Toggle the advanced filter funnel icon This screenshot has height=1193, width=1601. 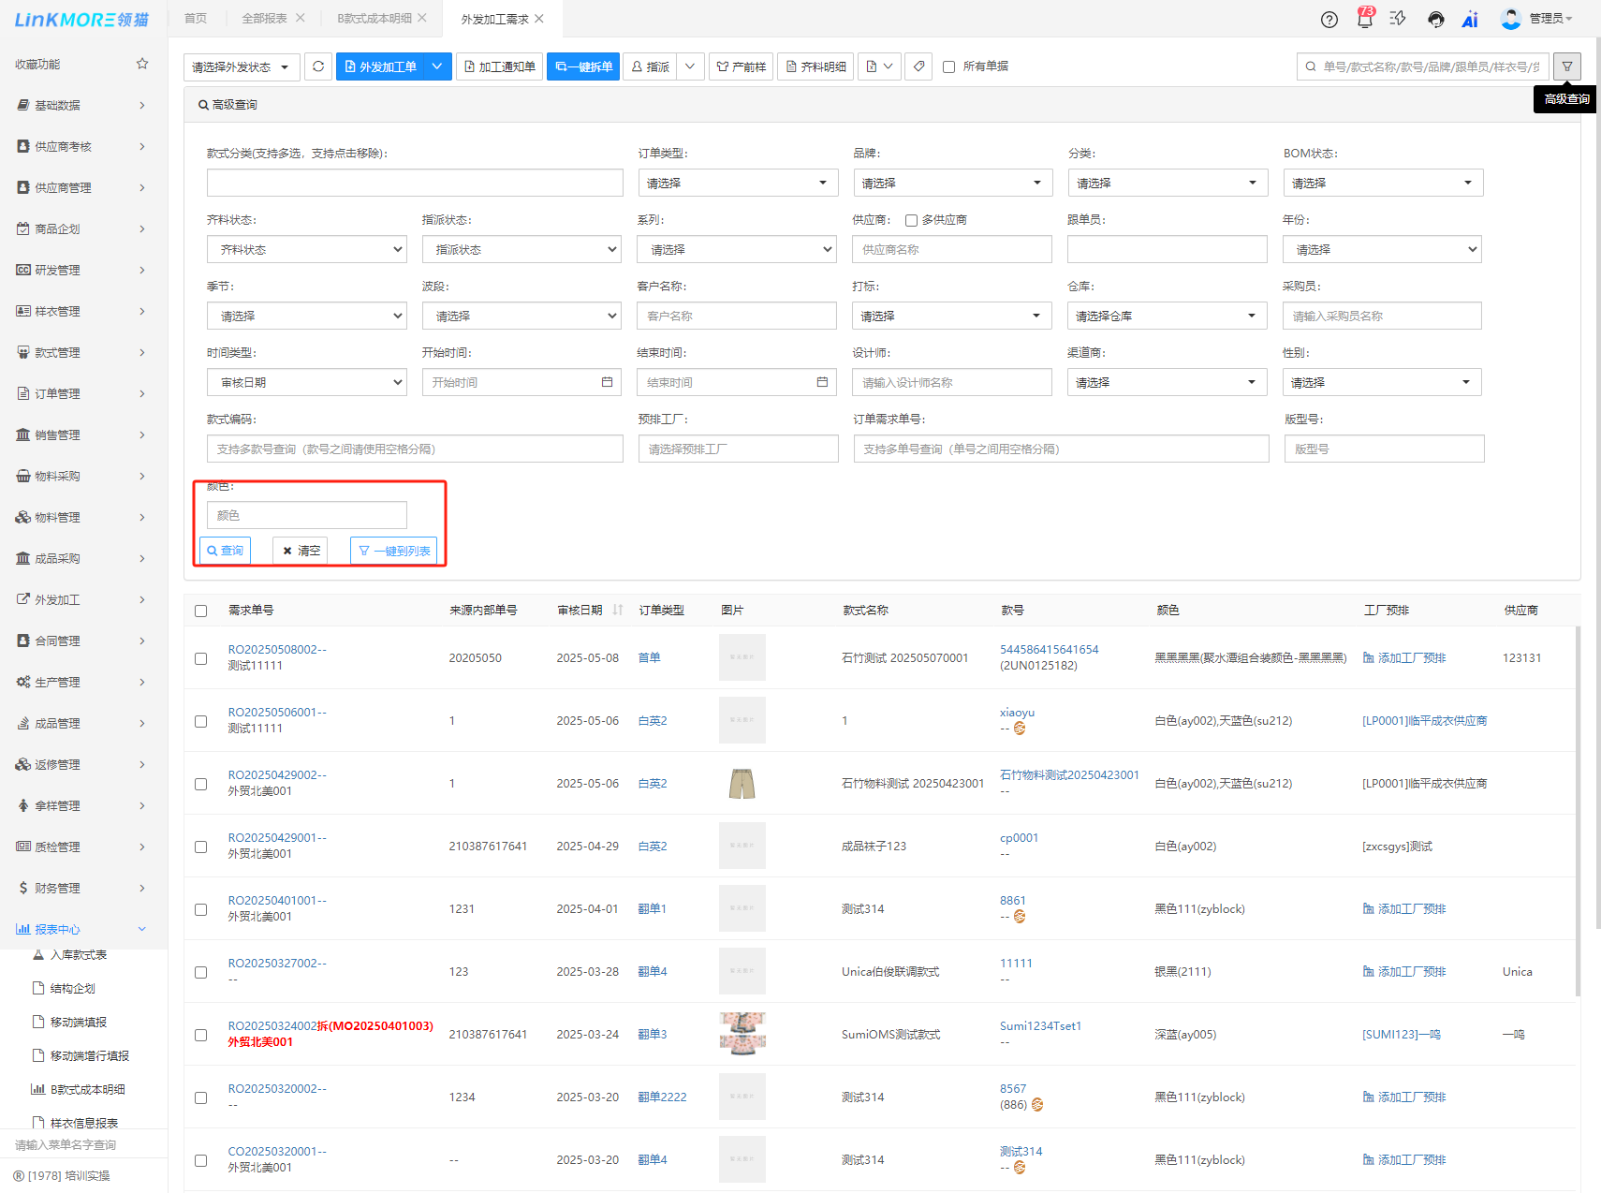pyautogui.click(x=1566, y=66)
